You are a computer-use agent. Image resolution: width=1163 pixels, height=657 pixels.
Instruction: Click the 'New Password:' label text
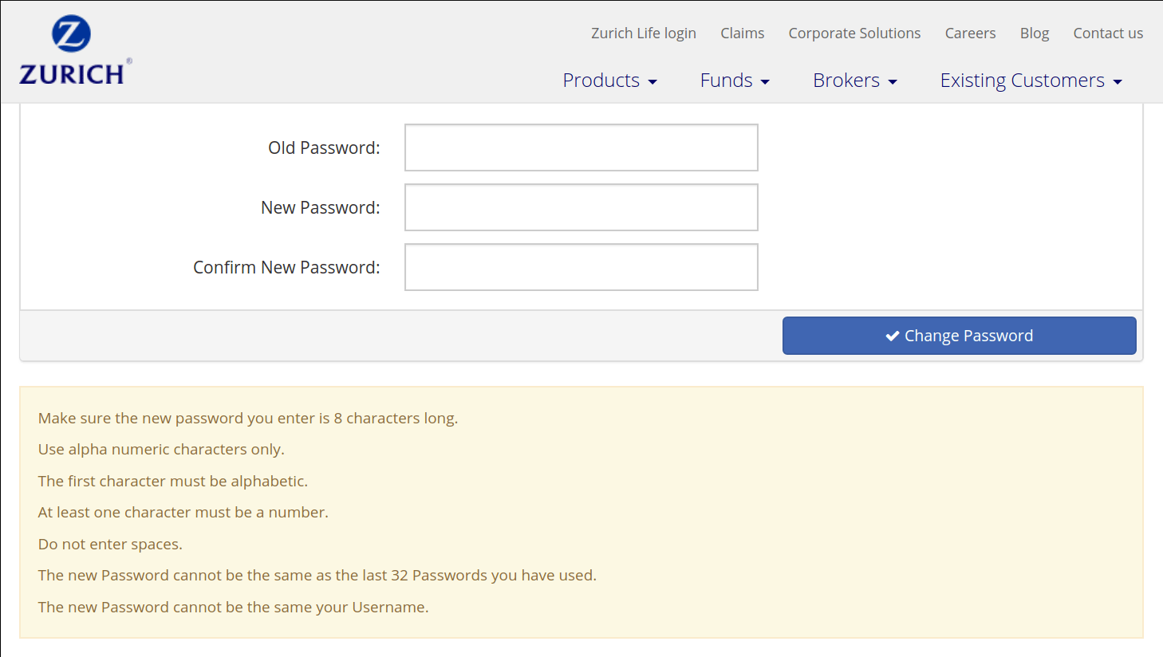[320, 208]
